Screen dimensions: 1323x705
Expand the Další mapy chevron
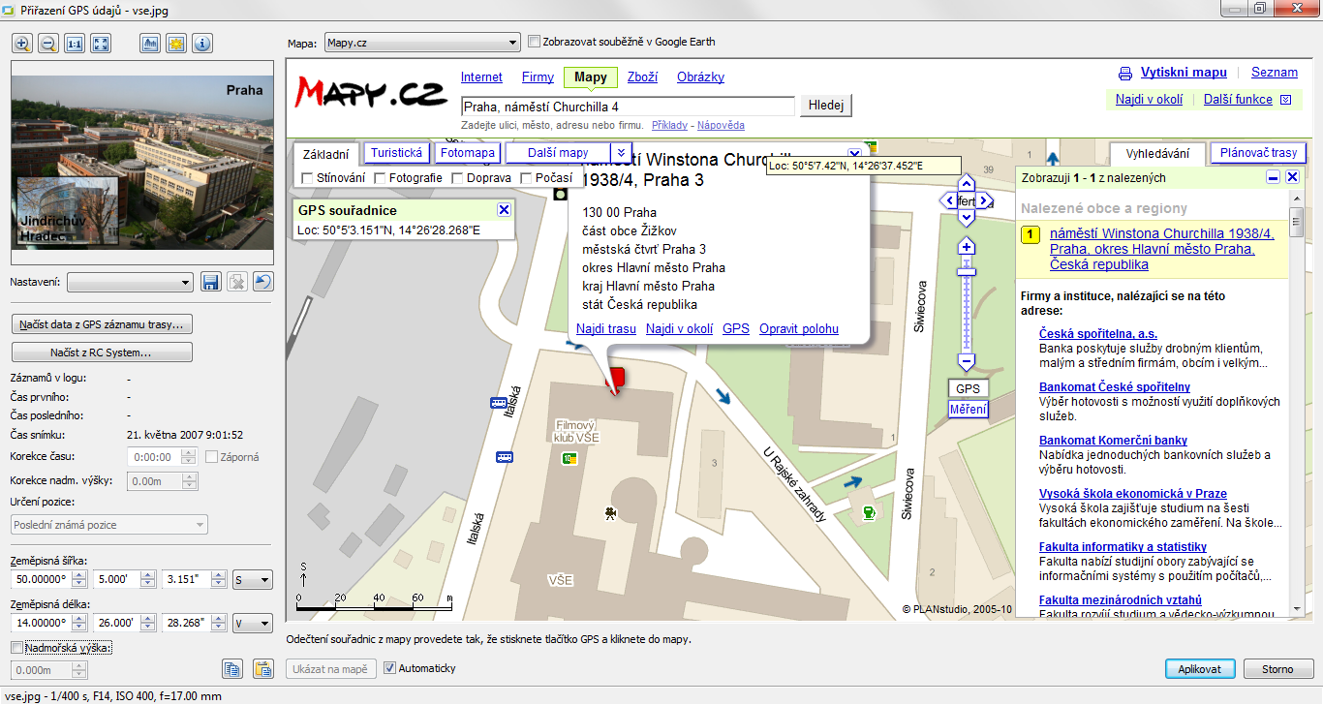622,153
